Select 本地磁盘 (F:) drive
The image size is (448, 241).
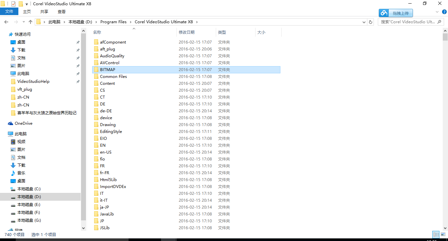pyautogui.click(x=29, y=212)
